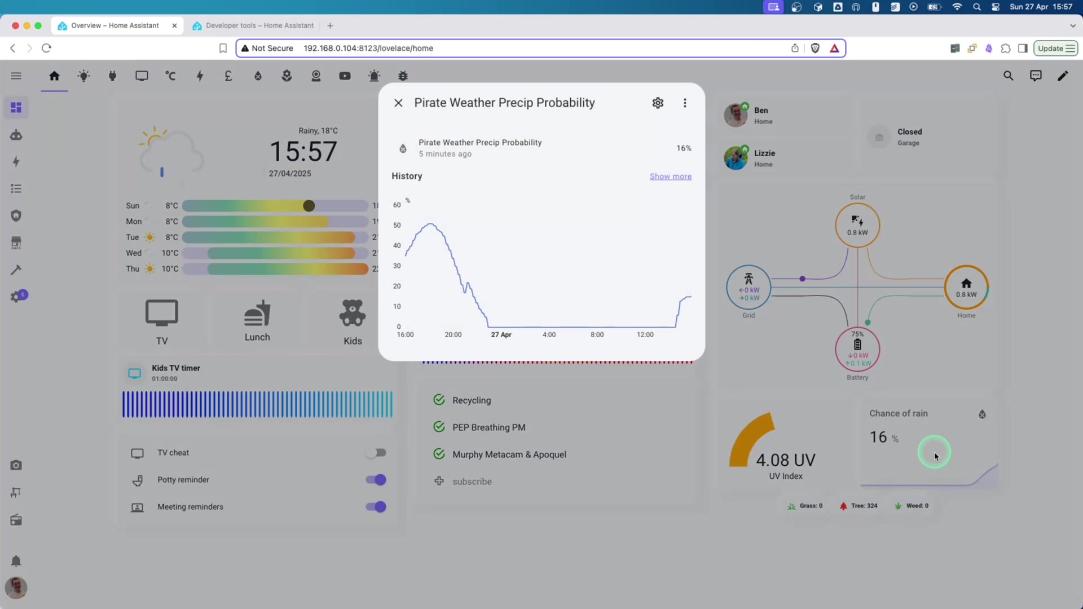
Task: Open the camera icon in the sidebar
Action: [x=16, y=465]
